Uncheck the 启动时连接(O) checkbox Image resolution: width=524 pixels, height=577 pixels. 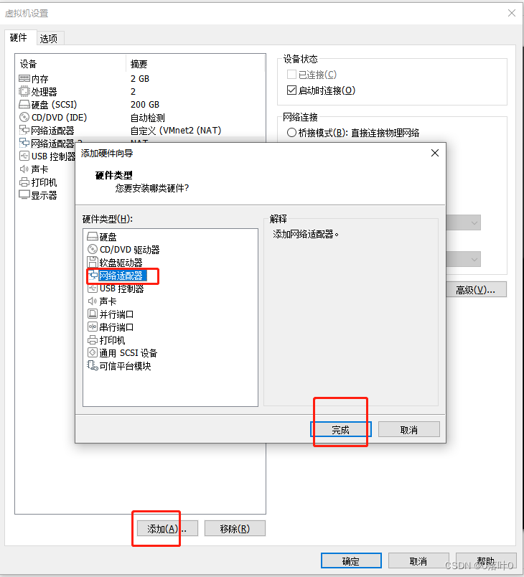(291, 90)
